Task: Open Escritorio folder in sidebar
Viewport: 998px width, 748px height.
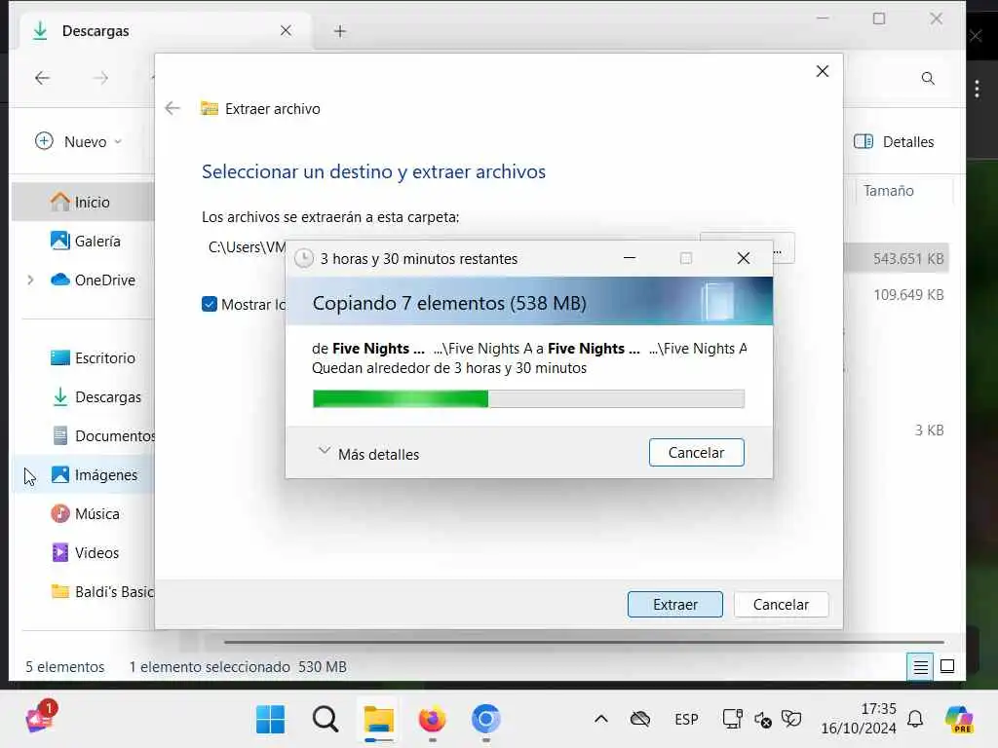Action: [x=93, y=358]
